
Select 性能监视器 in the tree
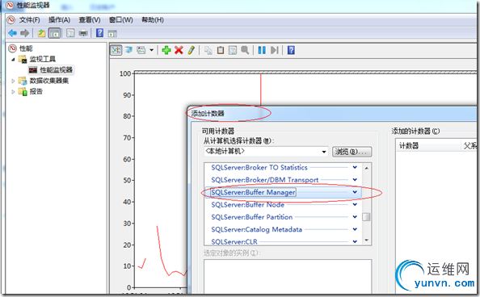(x=57, y=69)
